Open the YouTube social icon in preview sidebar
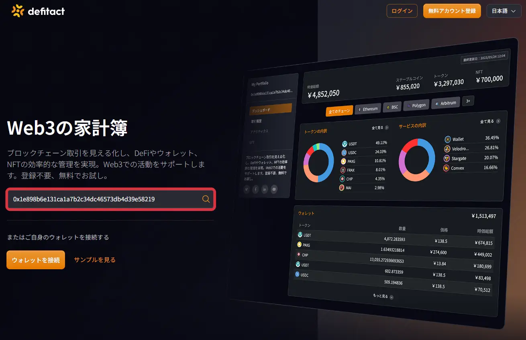Viewport: 526px width, 340px height. click(x=274, y=189)
